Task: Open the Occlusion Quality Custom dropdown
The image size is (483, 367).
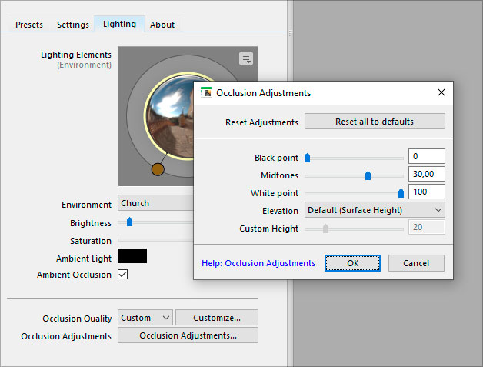Action: coord(145,317)
